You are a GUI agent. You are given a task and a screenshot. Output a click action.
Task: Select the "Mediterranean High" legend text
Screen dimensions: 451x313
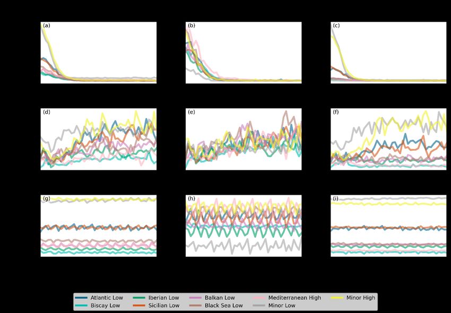pos(294,298)
